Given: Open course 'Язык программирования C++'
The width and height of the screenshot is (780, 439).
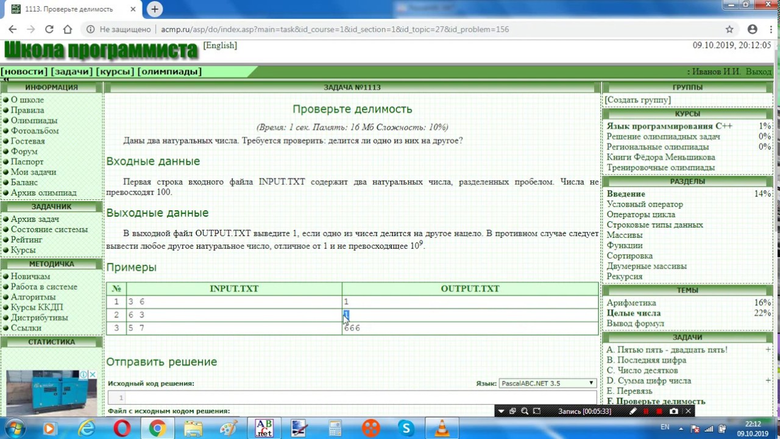Looking at the screenshot, I should click(669, 126).
